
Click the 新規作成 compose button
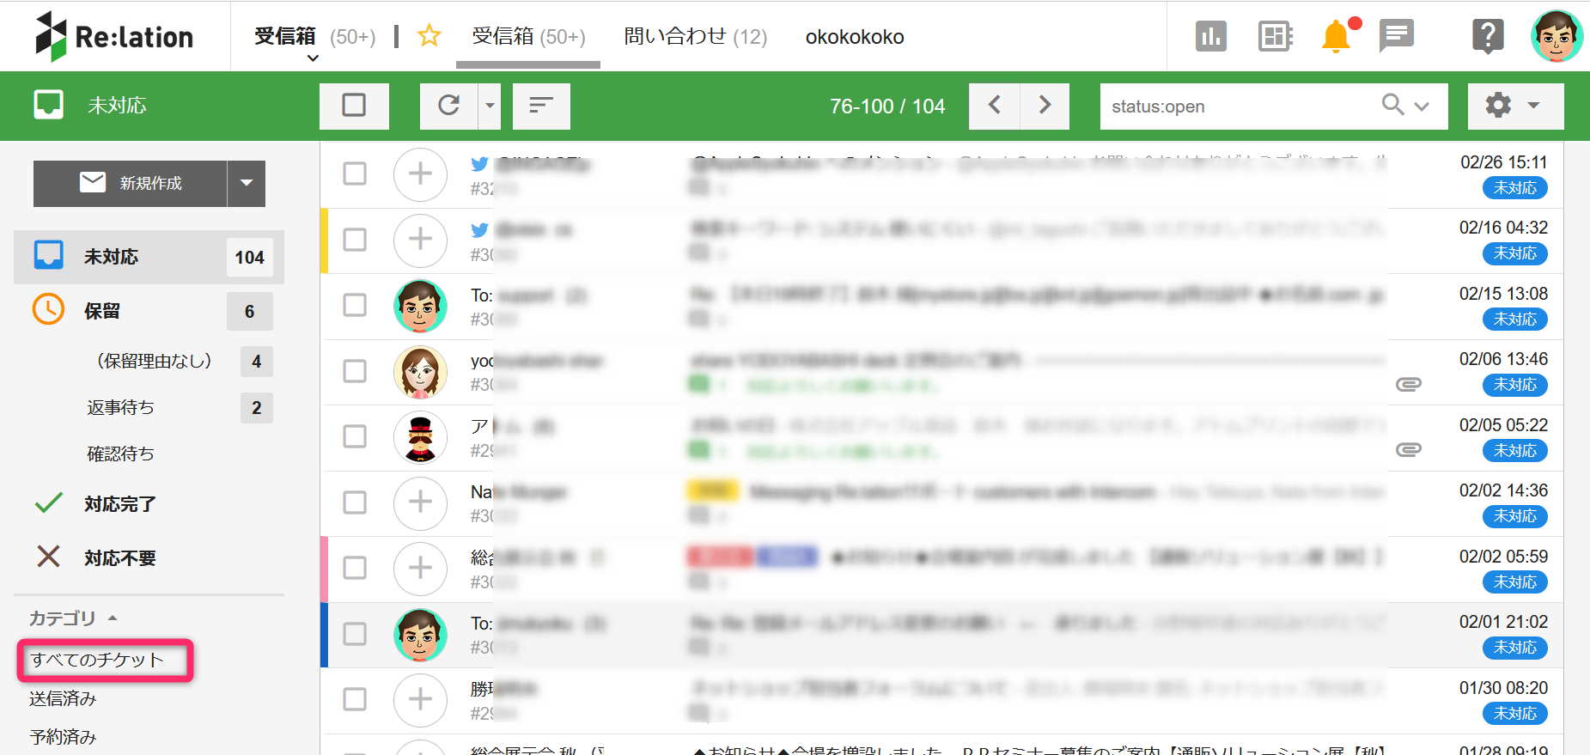pyautogui.click(x=131, y=183)
